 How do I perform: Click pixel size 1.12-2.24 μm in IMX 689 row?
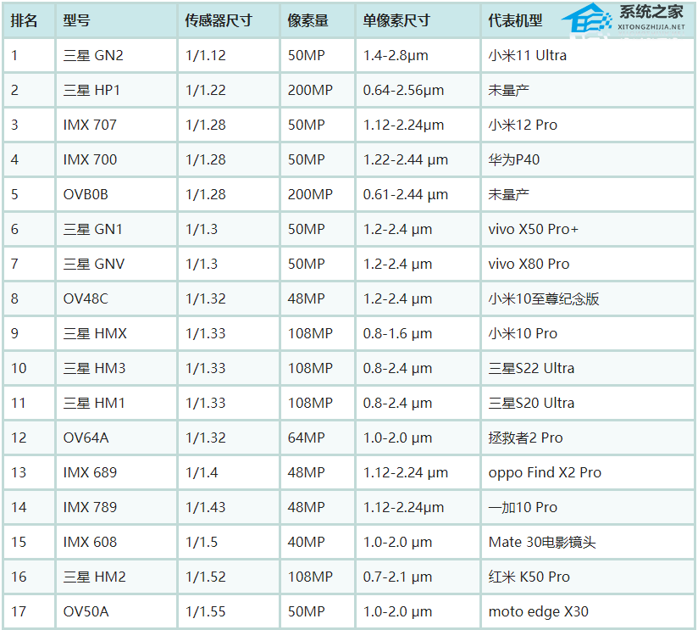(x=406, y=472)
